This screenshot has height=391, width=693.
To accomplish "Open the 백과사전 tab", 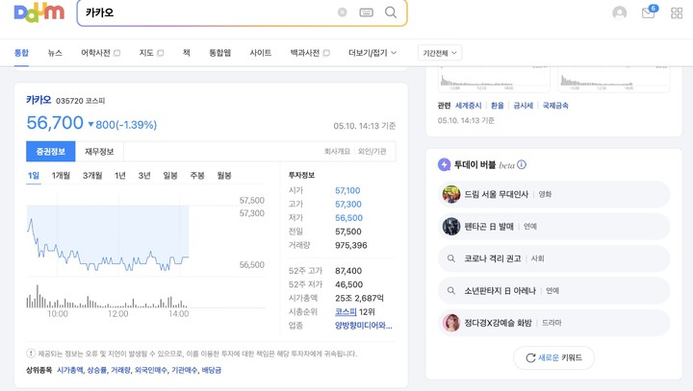I will 310,53.
